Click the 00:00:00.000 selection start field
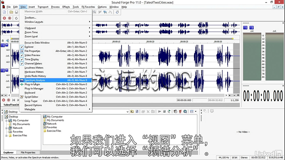This screenshot has height=160, width=285. pos(184,100)
